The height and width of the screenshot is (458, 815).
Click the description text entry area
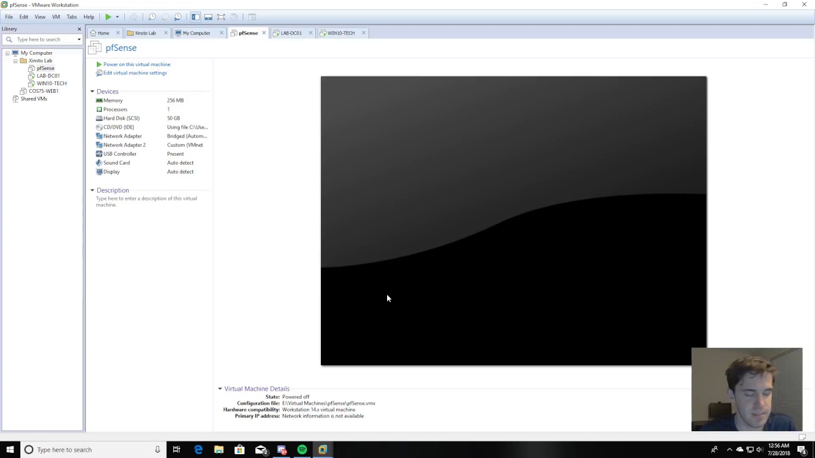pos(146,202)
